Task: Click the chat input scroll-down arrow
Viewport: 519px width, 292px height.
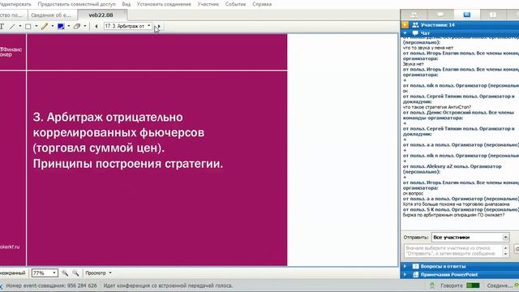Action: pyautogui.click(x=505, y=254)
